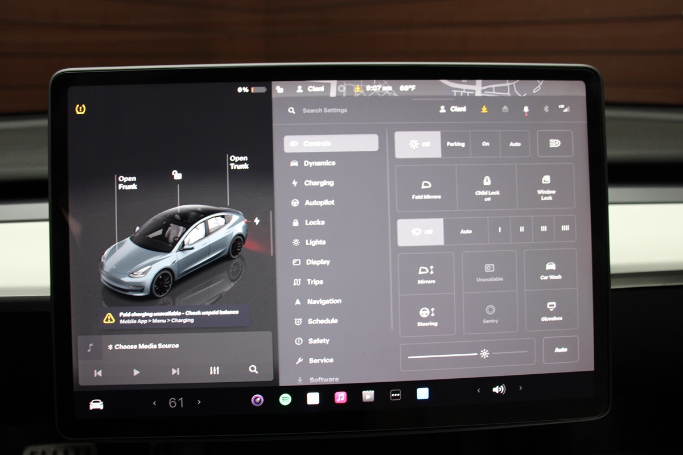Tap Open Trunk label
The width and height of the screenshot is (683, 455).
pyautogui.click(x=239, y=162)
